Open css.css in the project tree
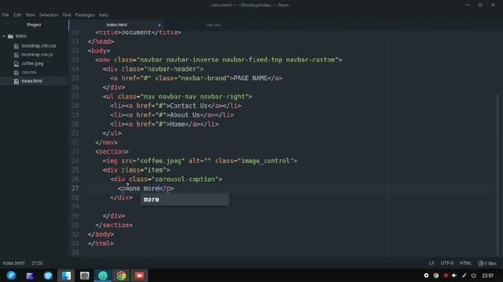 tap(29, 72)
